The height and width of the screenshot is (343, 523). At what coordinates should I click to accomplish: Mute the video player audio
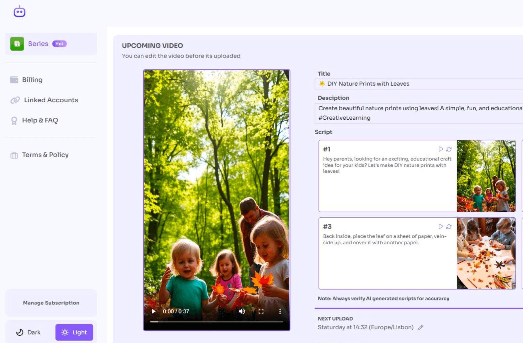[242, 311]
